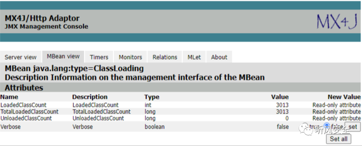Click the MBean java.lang:type=ClassLoading heading

click(x=74, y=68)
